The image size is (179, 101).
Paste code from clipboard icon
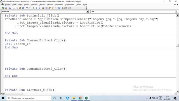coord(20,8)
